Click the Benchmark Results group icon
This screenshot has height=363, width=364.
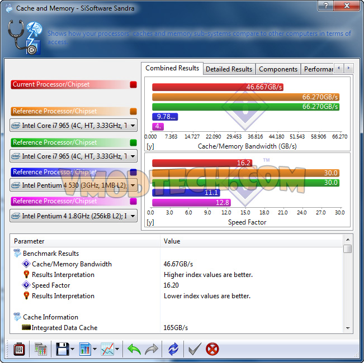click(x=17, y=253)
